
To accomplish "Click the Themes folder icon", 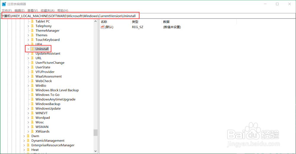I will coord(32,35).
